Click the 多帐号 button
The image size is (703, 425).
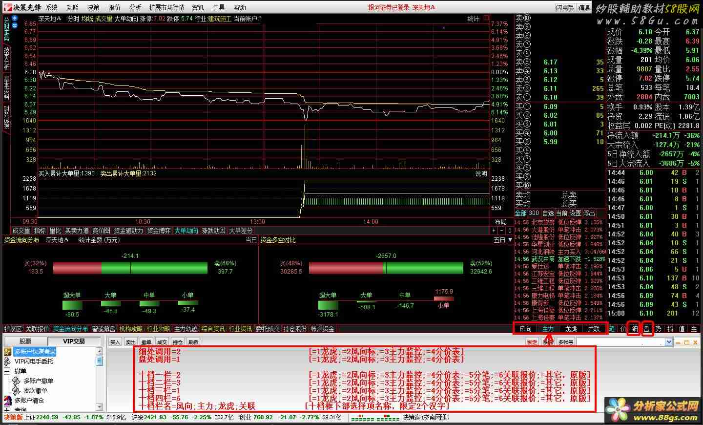565,342
